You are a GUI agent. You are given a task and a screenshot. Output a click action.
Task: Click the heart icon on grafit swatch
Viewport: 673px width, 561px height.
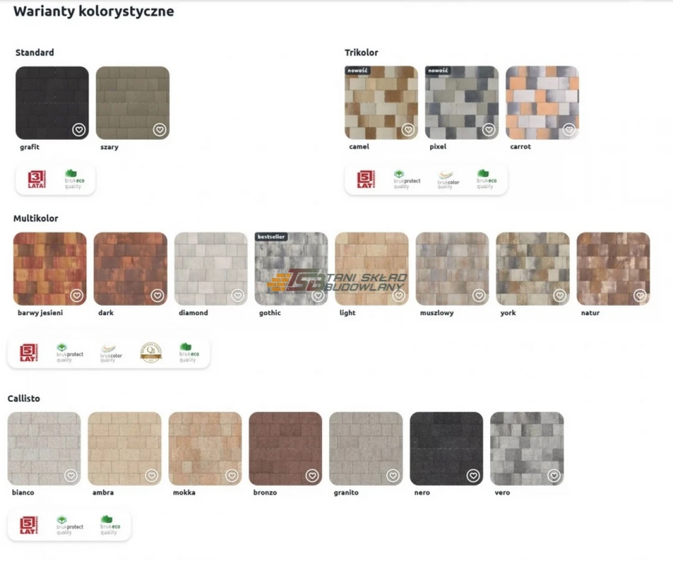click(79, 130)
